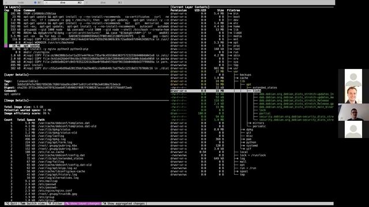Screen dimensions: 369x207
Task: Expand the root directory in filetree
Action: pos(236,49)
